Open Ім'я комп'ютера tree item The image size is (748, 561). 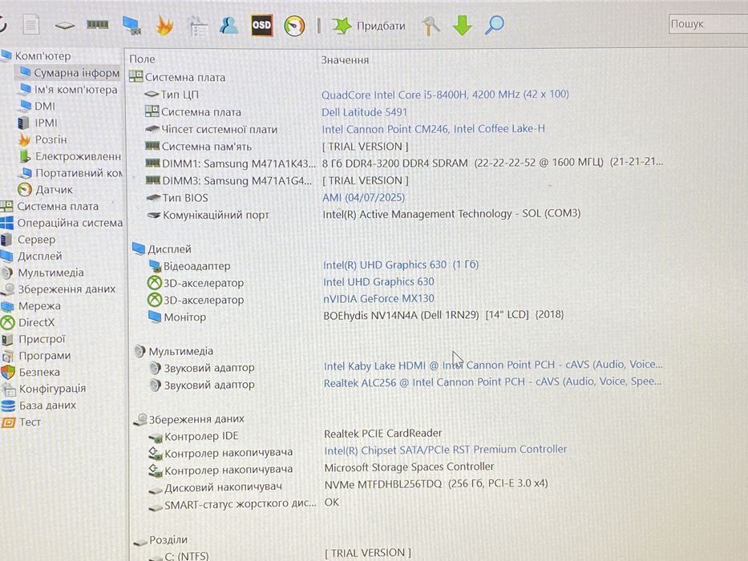pos(69,89)
